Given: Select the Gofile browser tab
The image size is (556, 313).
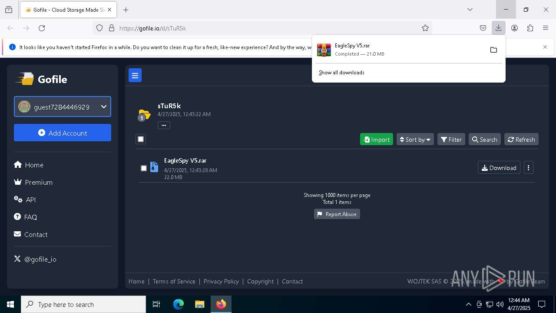Looking at the screenshot, I should (68, 10).
